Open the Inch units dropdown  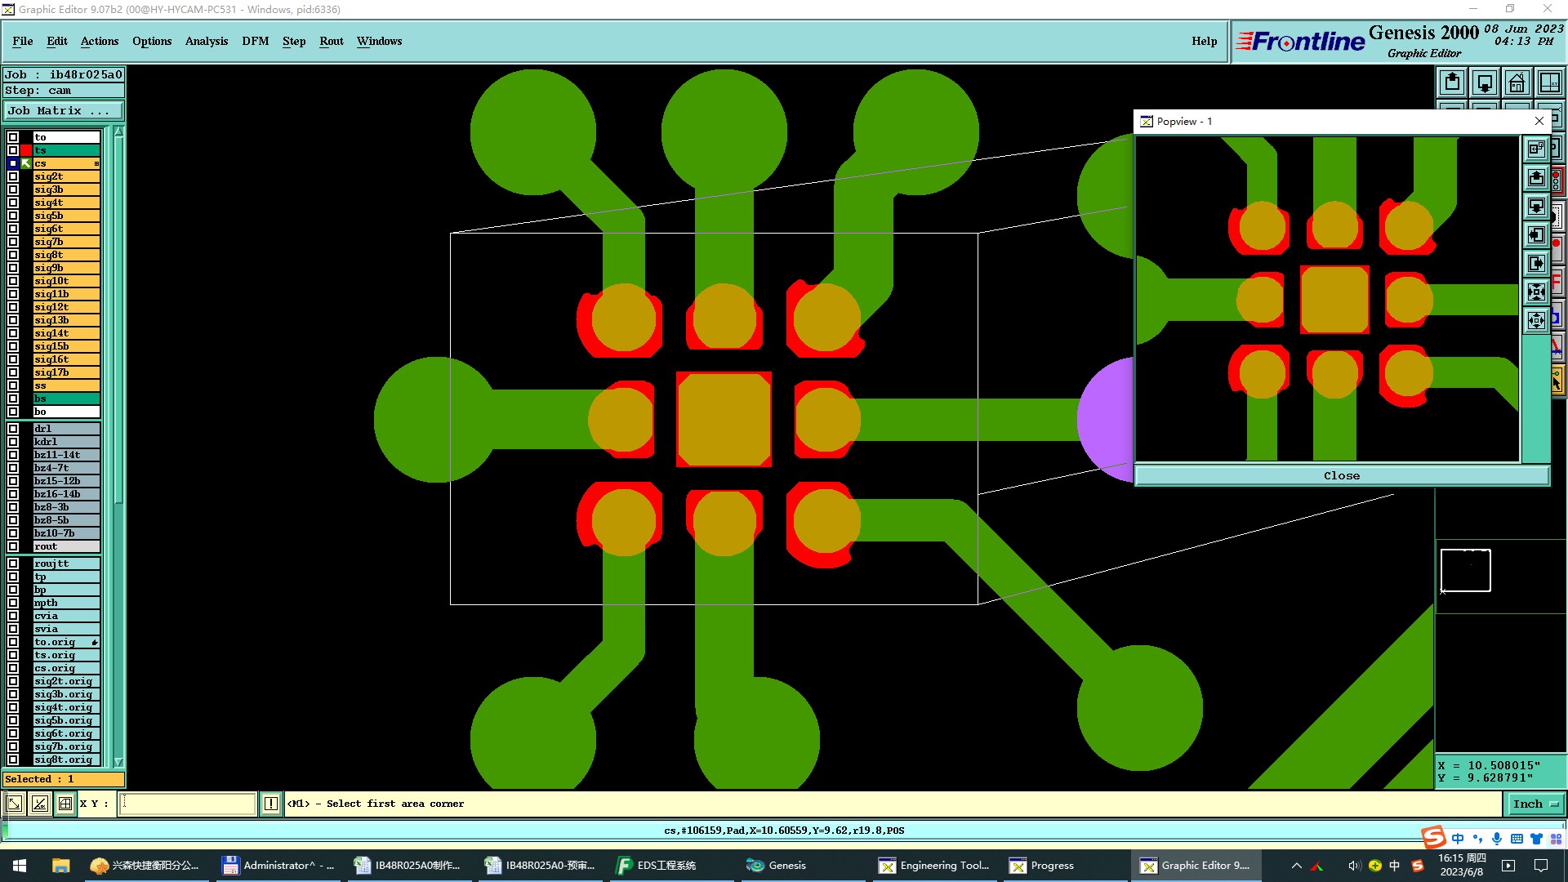1535,804
